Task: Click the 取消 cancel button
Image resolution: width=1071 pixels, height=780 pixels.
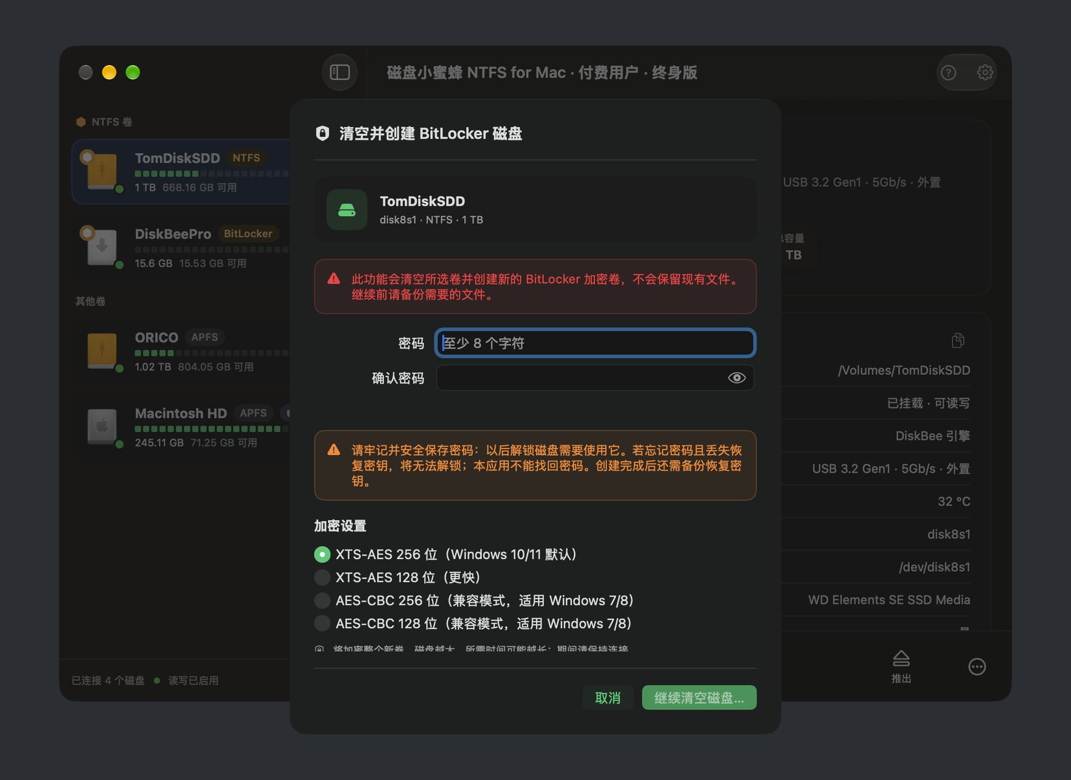Action: pos(608,698)
